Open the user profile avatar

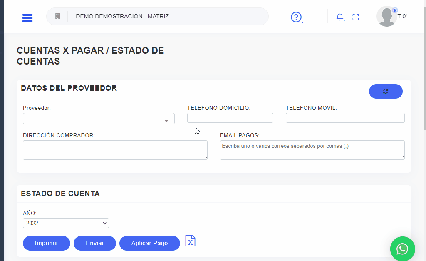tap(386, 17)
